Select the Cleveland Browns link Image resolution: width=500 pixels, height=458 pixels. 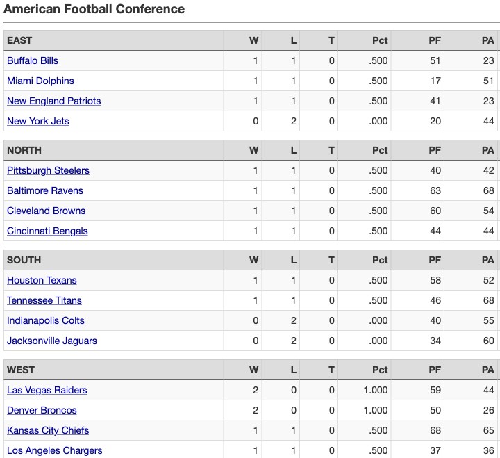point(47,211)
